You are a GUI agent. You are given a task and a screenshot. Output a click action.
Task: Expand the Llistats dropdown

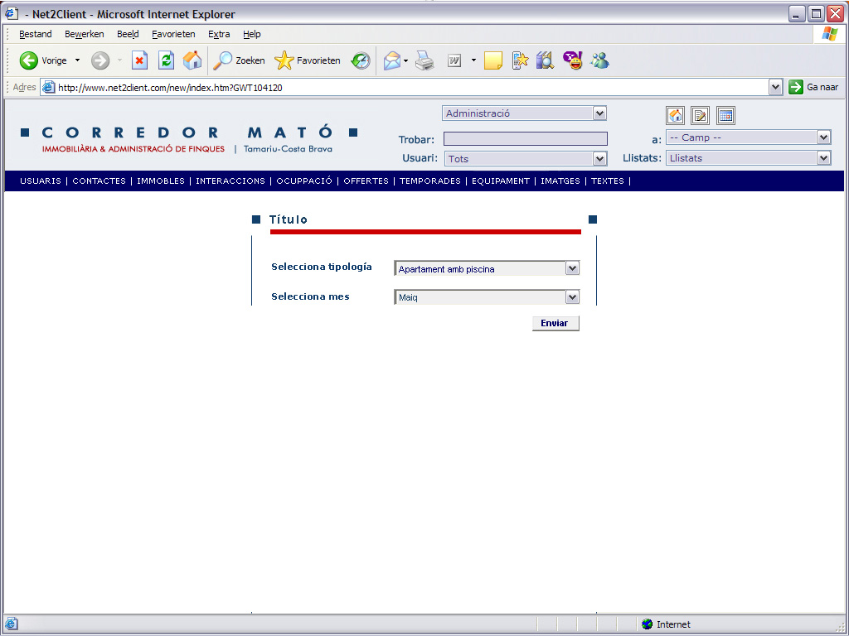pos(823,158)
